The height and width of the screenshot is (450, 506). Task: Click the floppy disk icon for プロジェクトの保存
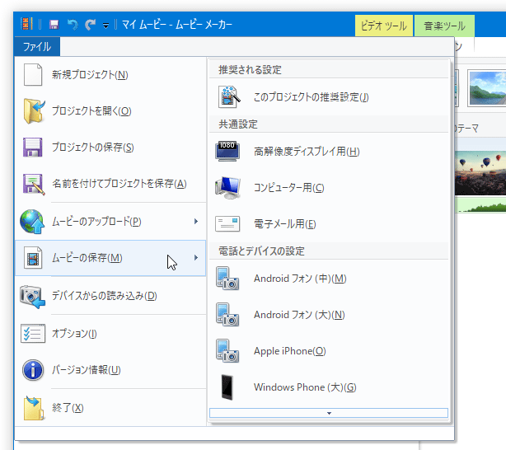(x=33, y=148)
